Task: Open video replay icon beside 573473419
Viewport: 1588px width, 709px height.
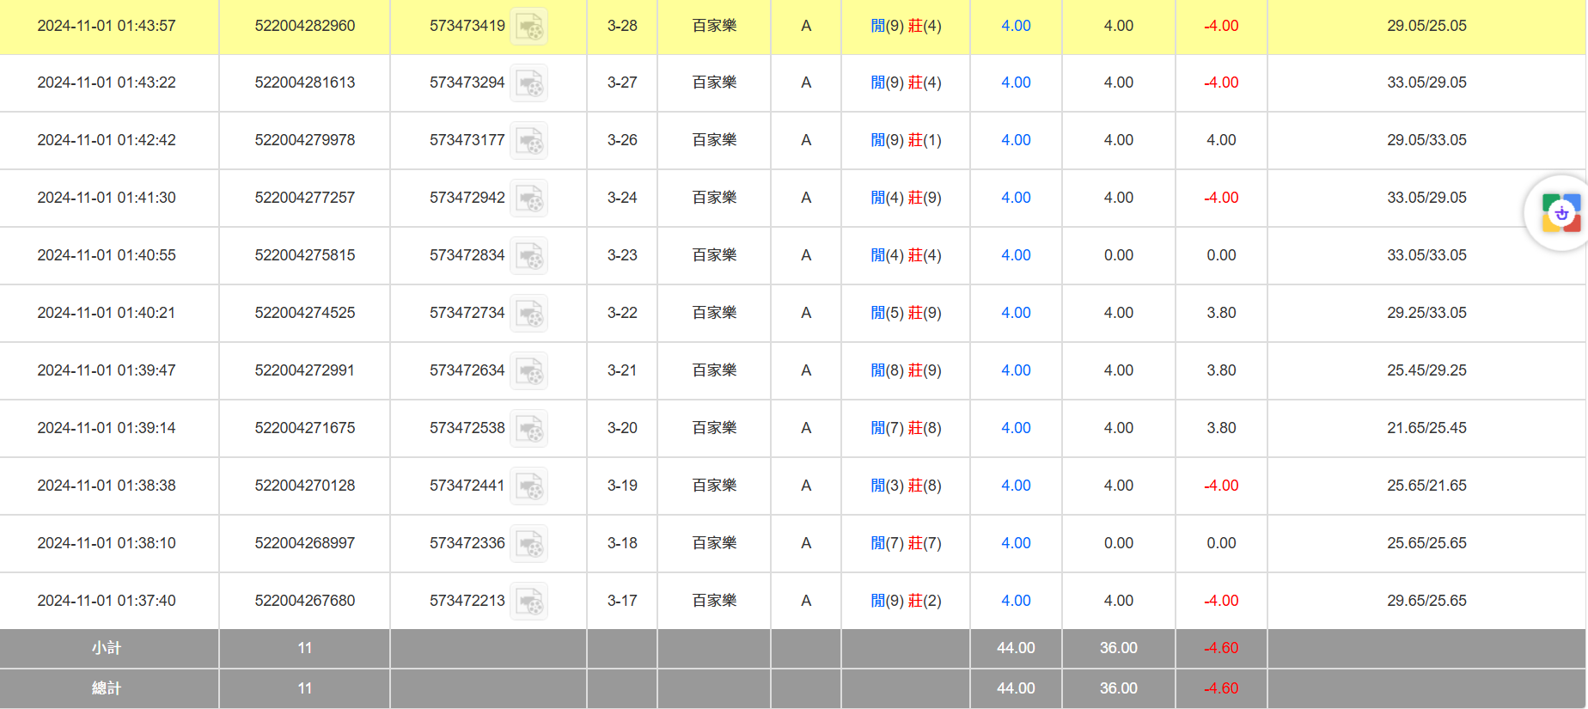Action: (528, 27)
